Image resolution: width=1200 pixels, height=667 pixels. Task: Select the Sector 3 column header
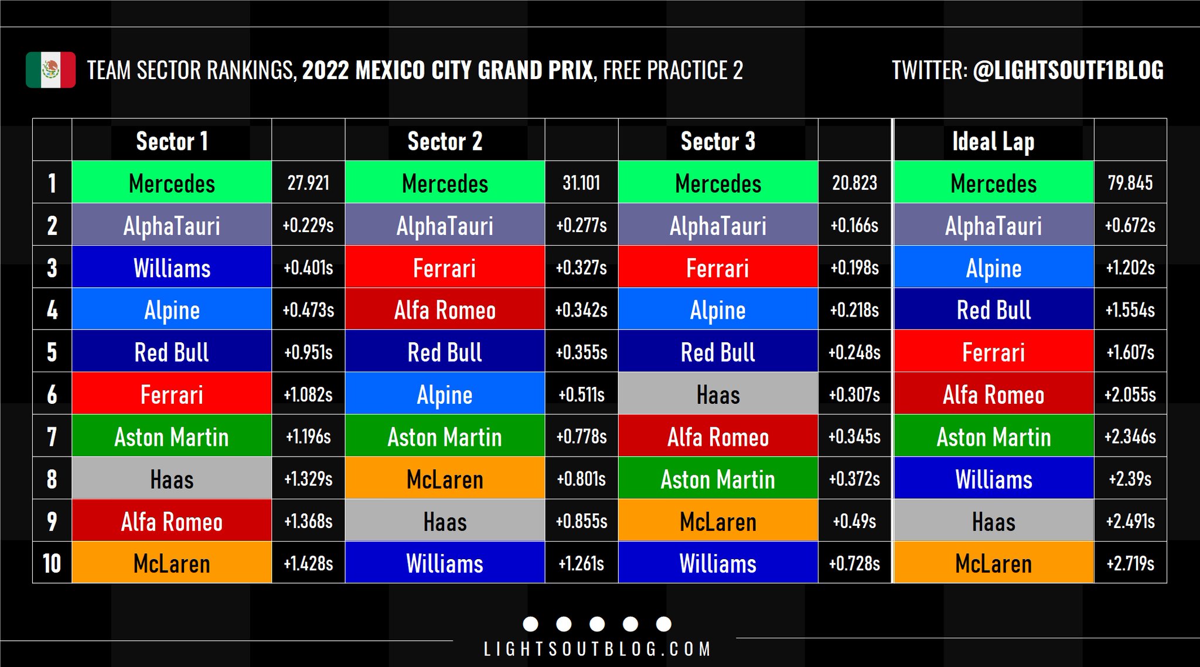coord(718,141)
